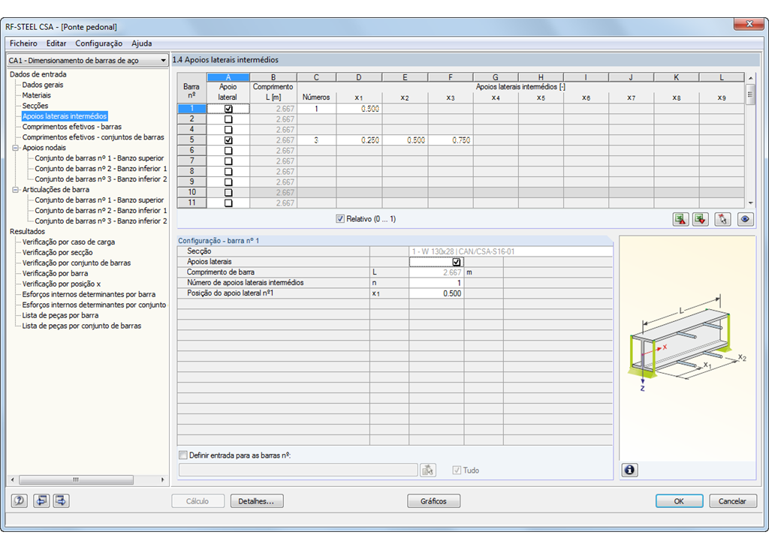769x550 pixels.
Task: Toggle the Relativo (0 ... 1) checkbox
Action: pos(340,218)
